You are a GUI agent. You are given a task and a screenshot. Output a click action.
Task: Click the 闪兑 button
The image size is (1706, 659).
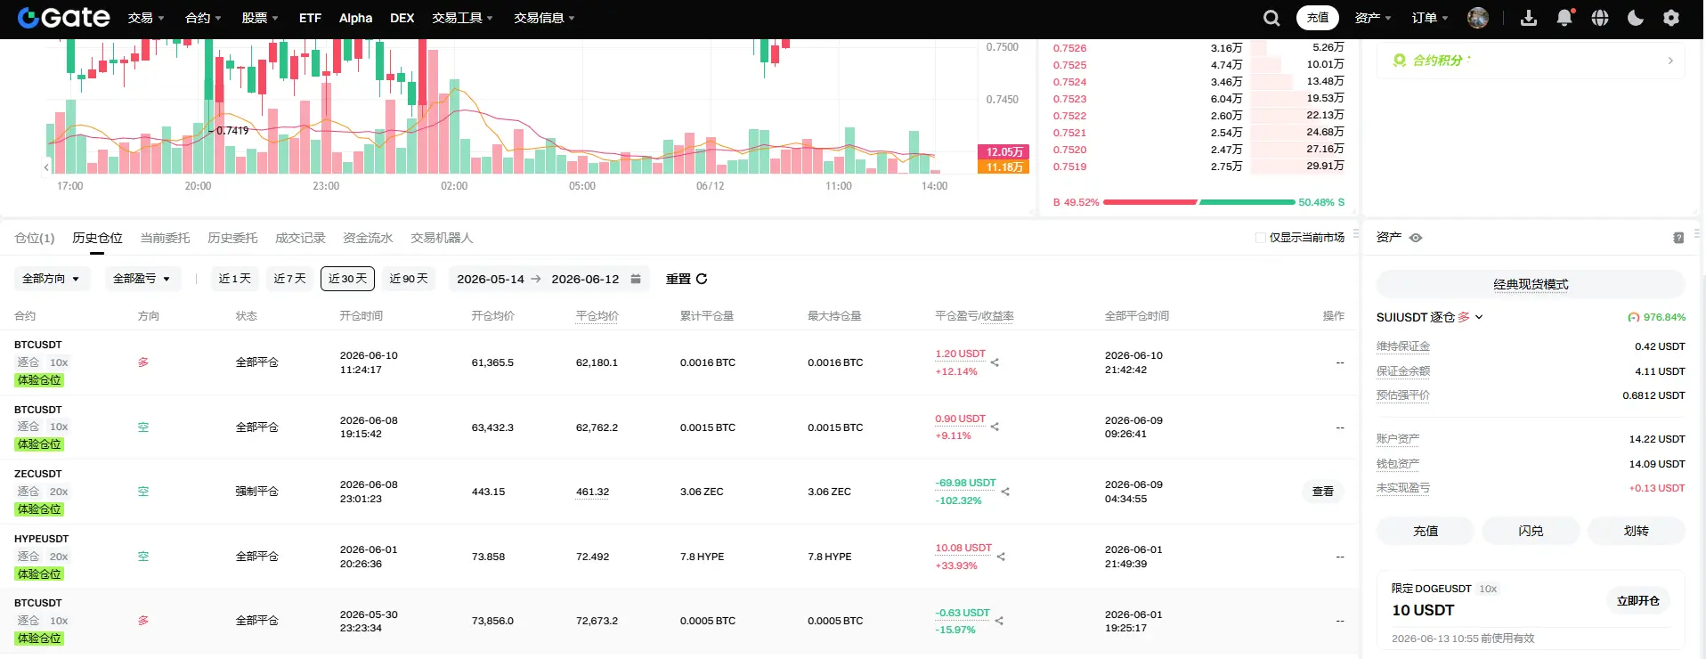click(1531, 531)
